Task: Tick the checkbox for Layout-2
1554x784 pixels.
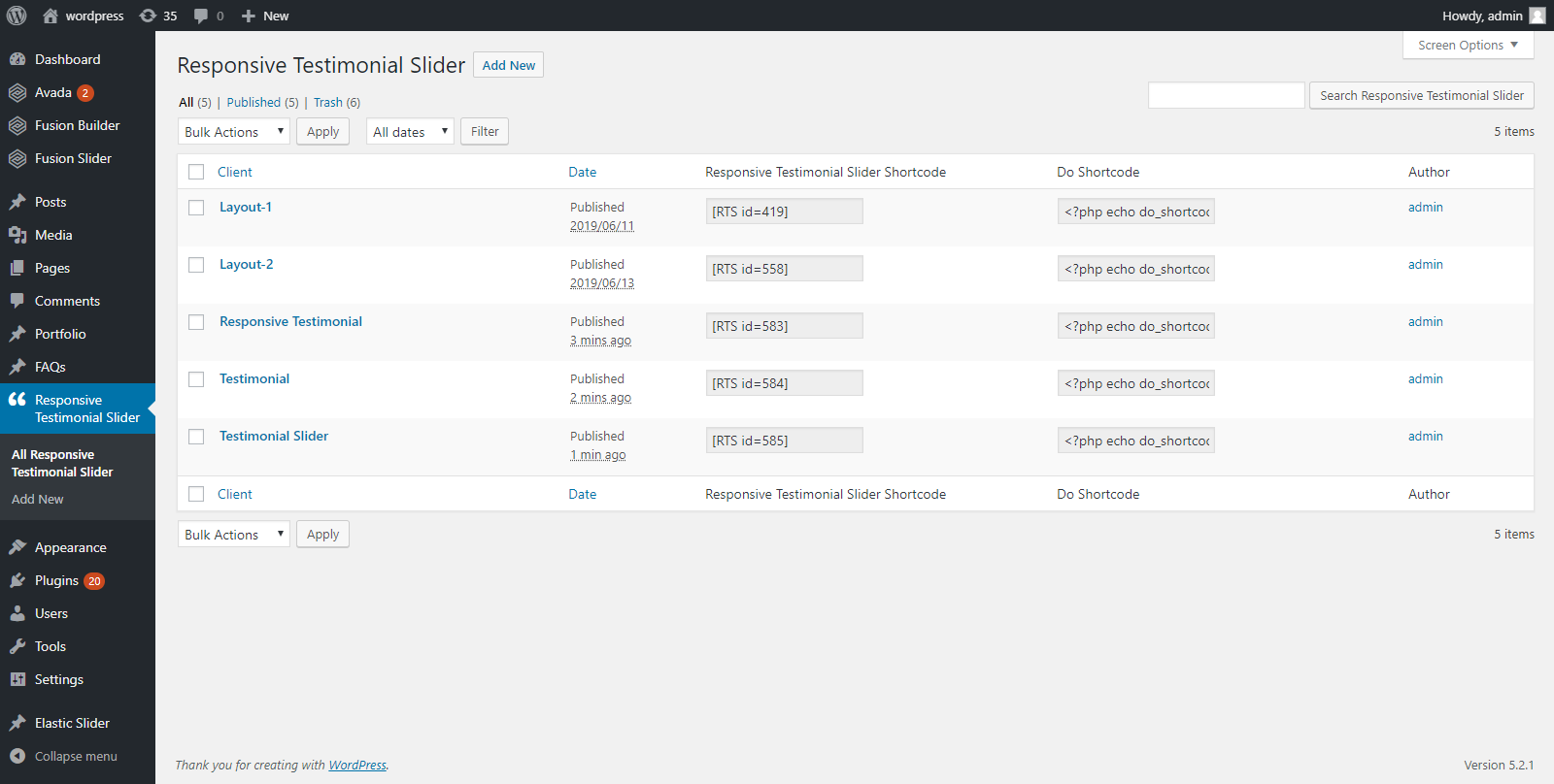Action: [196, 265]
